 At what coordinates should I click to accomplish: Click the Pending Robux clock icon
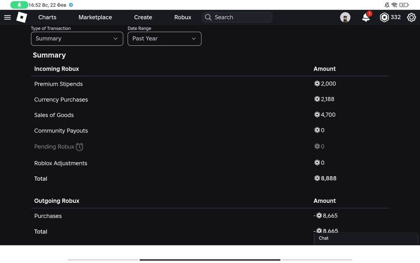[x=79, y=147]
